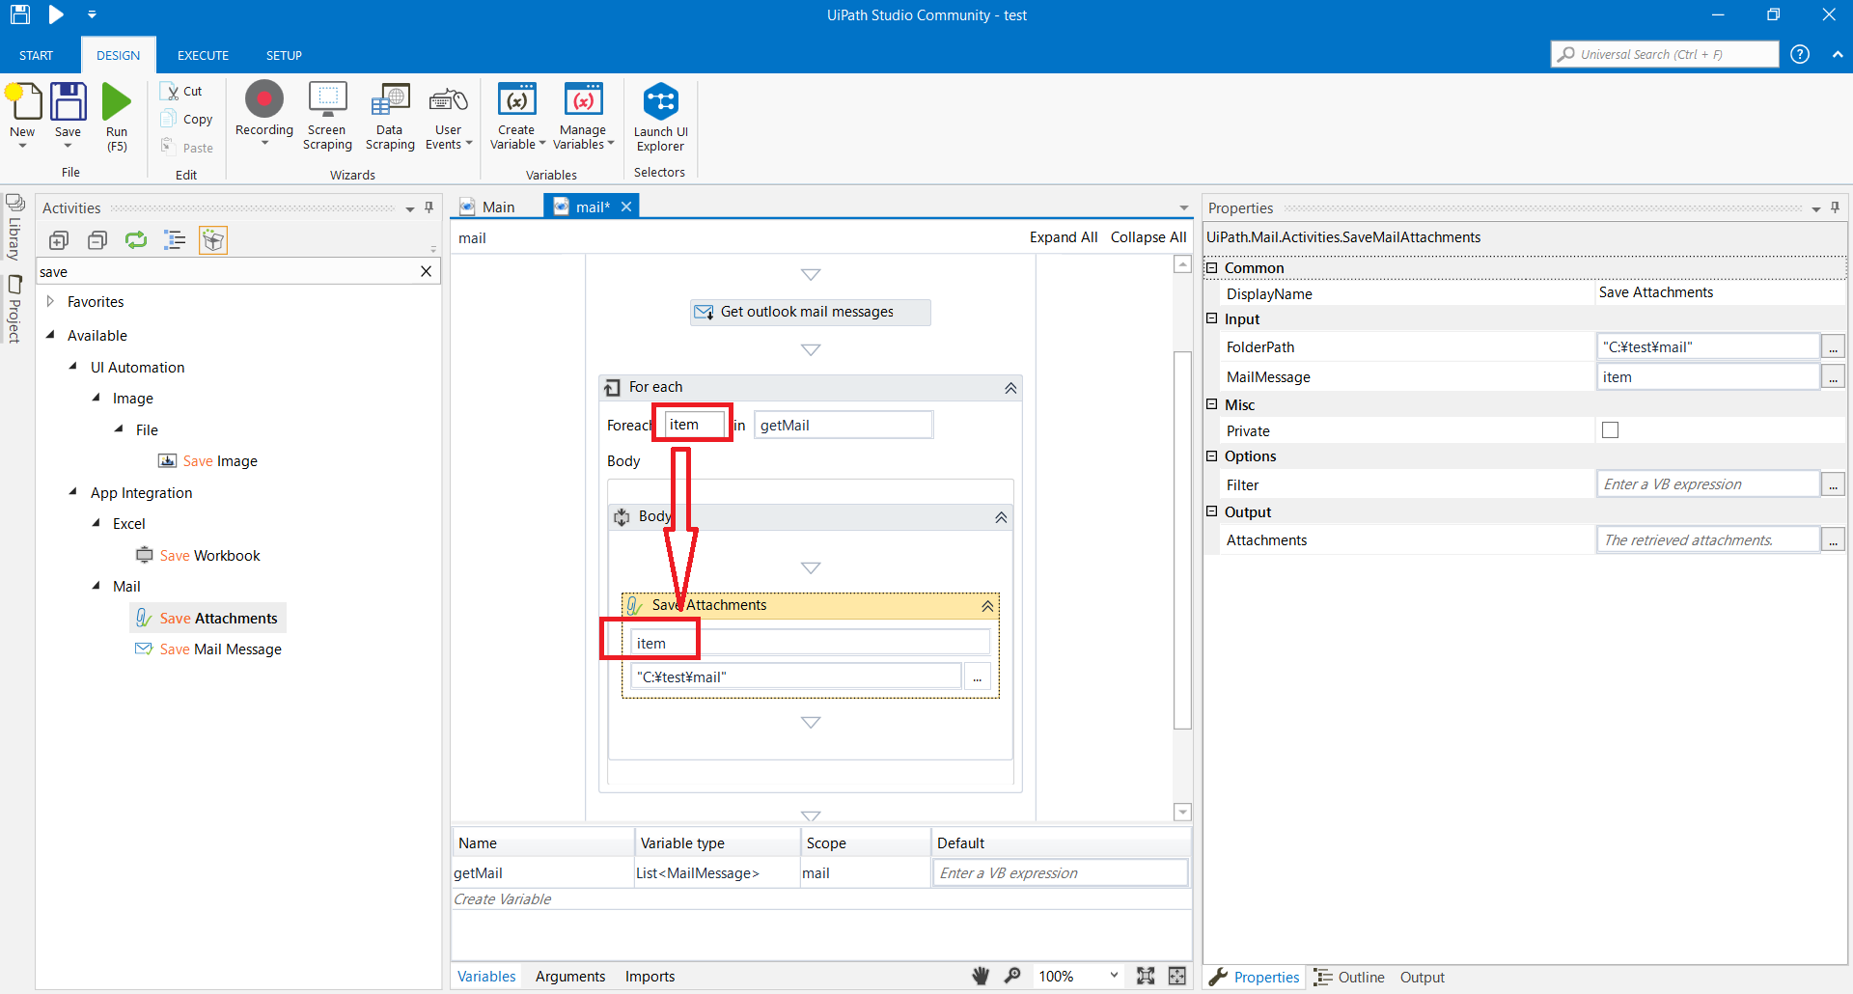The width and height of the screenshot is (1853, 994).
Task: Select Save Mail Message activity
Action: [x=209, y=649]
